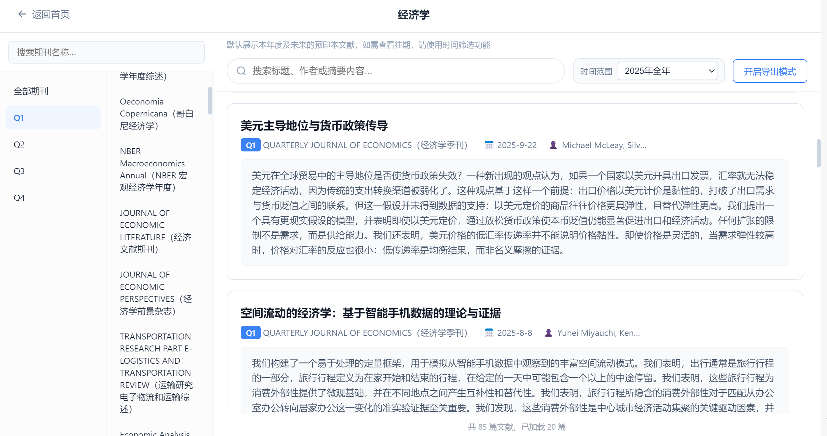The width and height of the screenshot is (827, 436).
Task: Click the date 2025-8-8
Action: point(515,333)
